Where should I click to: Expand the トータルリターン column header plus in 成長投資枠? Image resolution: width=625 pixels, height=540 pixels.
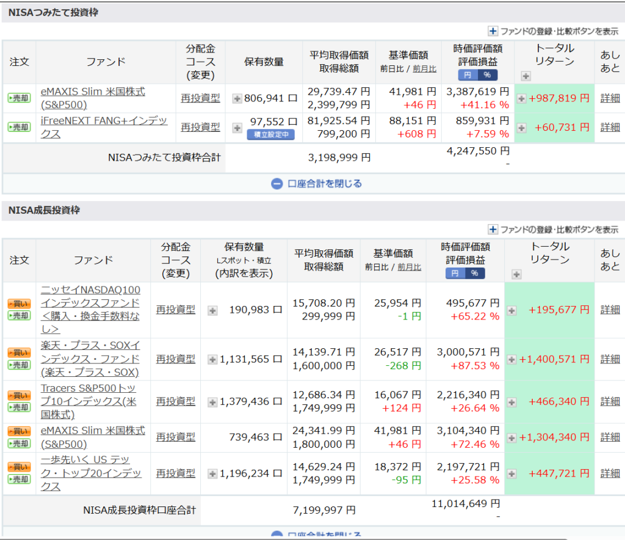[516, 275]
